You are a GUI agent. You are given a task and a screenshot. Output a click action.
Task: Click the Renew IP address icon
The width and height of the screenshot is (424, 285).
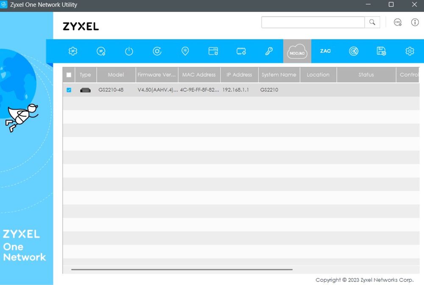[x=101, y=51]
